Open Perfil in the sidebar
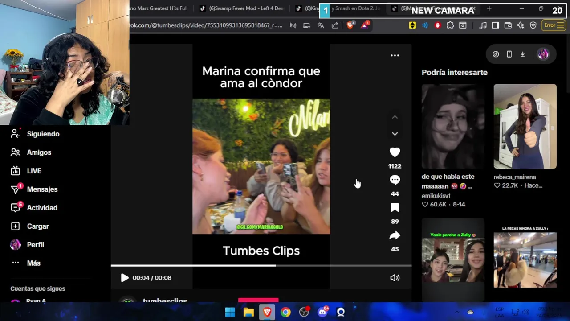 (35, 245)
